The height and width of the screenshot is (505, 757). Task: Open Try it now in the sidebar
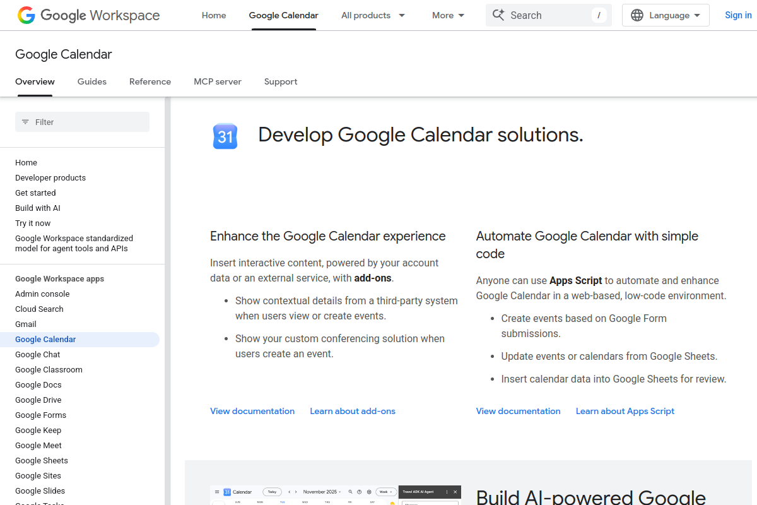(x=33, y=223)
